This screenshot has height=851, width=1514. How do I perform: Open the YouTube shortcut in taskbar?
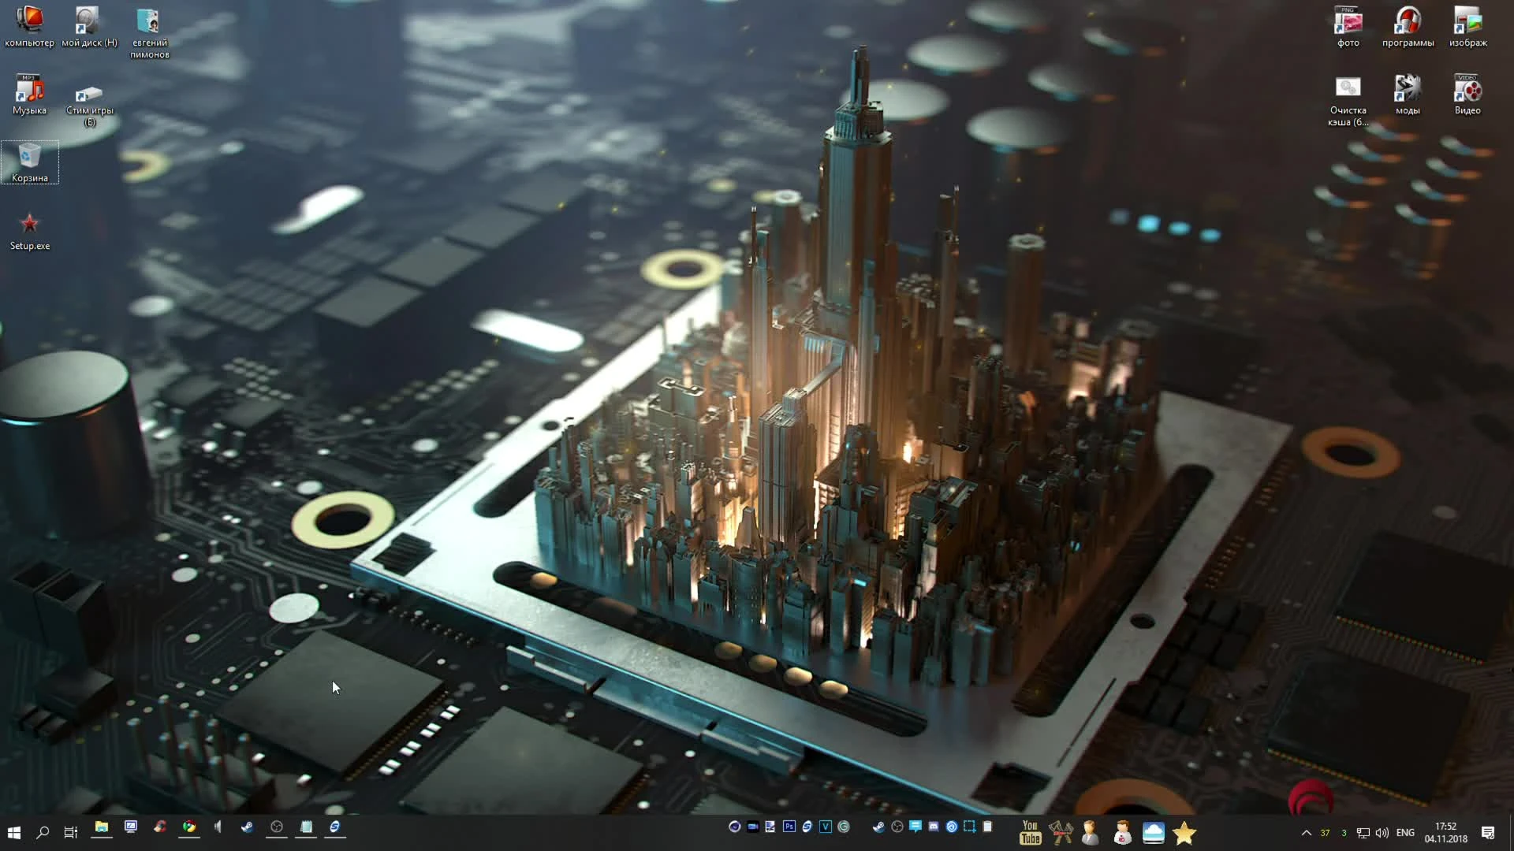[1030, 832]
